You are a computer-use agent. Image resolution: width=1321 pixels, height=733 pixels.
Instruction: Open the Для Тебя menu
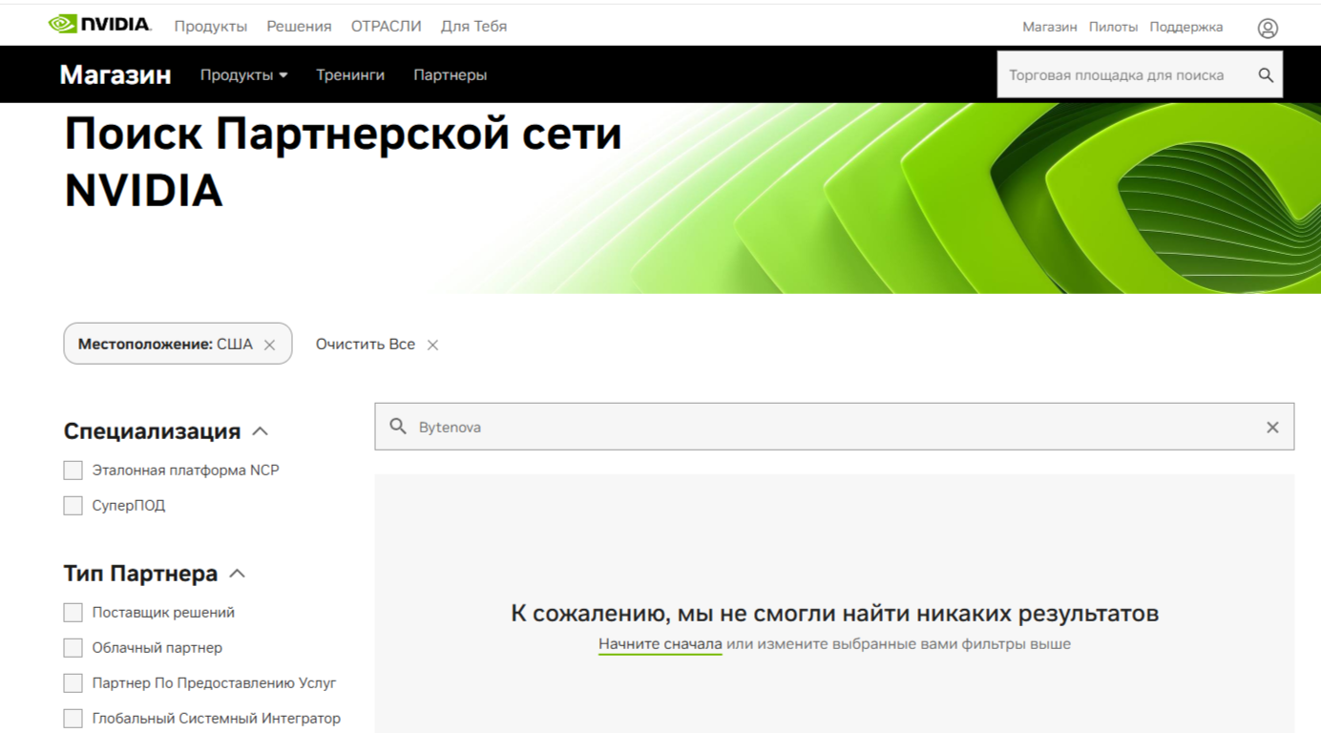point(473,27)
